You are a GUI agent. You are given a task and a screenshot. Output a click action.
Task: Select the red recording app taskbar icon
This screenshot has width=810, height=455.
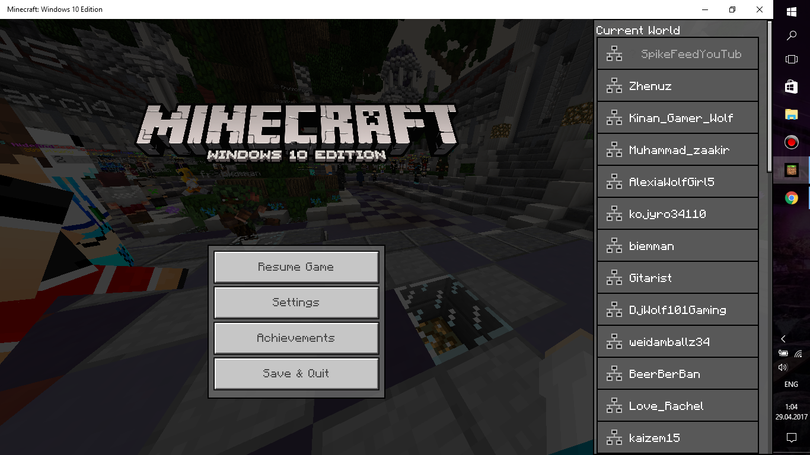coord(791,142)
